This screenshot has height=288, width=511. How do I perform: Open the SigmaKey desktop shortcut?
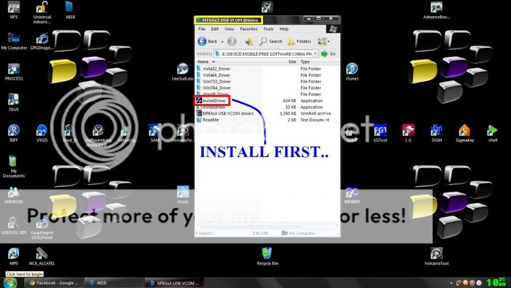pos(465,134)
